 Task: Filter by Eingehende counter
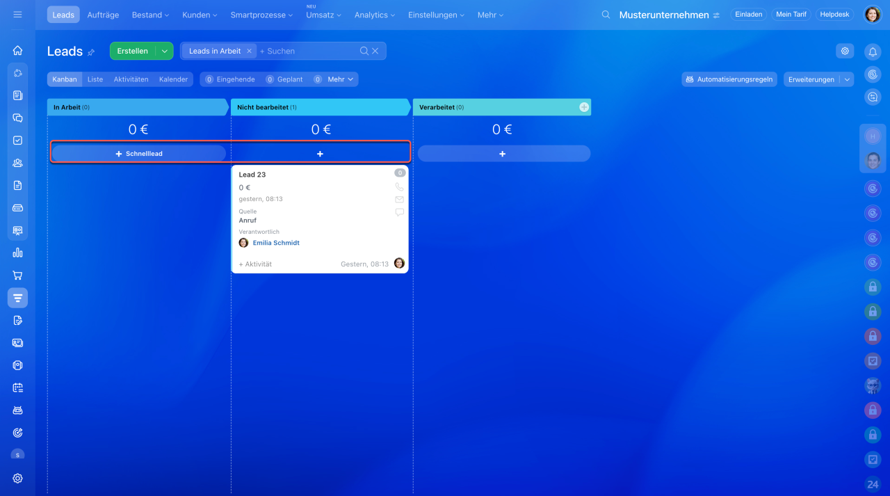coord(230,79)
